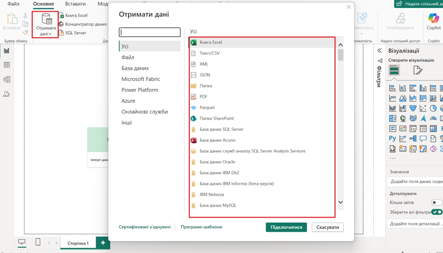Image resolution: width=443 pixels, height=253 pixels.
Task: Click the Copy icon in clipboard group
Action: pyautogui.click(x=25, y=24)
